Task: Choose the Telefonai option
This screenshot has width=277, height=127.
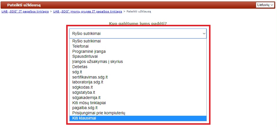Action: [81, 46]
